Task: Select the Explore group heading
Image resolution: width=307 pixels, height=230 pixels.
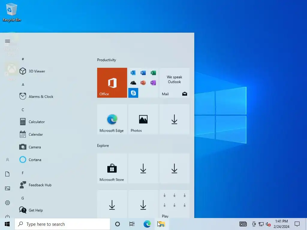Action: pos(103,146)
